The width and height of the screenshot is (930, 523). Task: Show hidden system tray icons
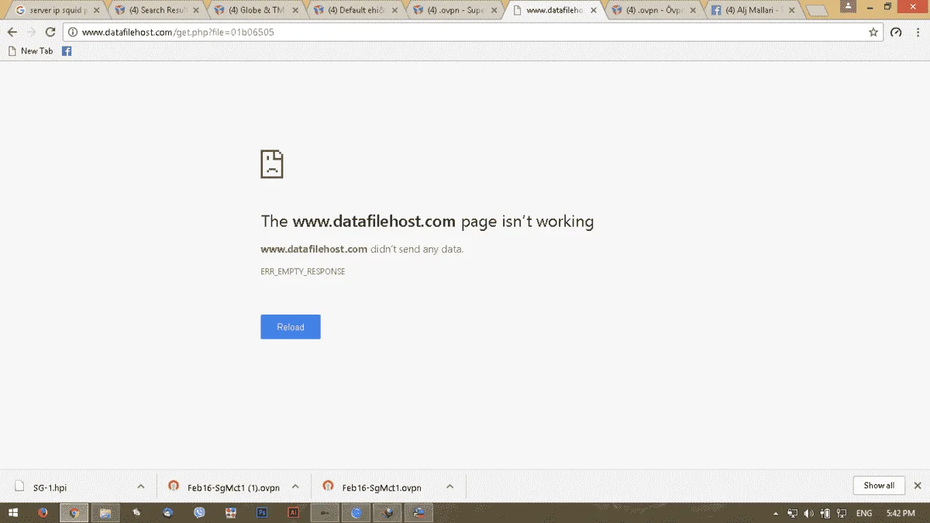coord(776,514)
